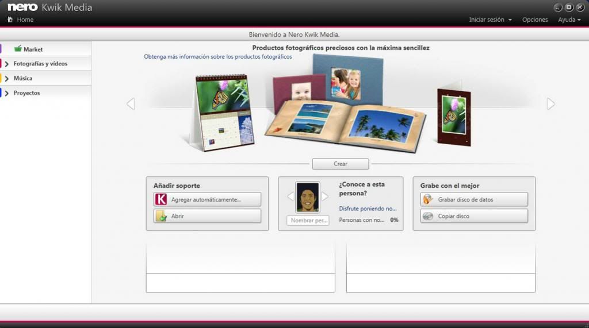Screen dimensions: 589x328
Task: Click Bienvenido a Nero Kwik Media text
Action: pos(294,34)
